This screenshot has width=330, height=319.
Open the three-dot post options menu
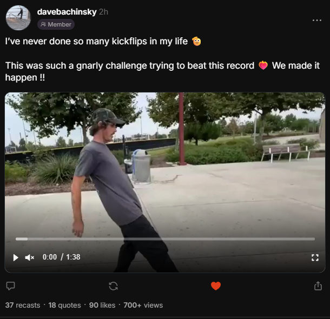(317, 20)
